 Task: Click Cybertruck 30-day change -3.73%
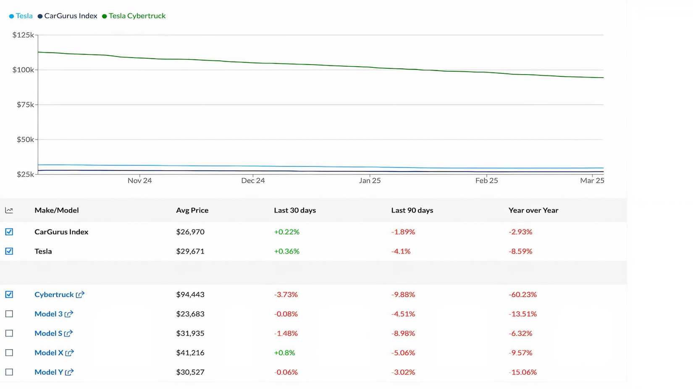pyautogui.click(x=286, y=295)
